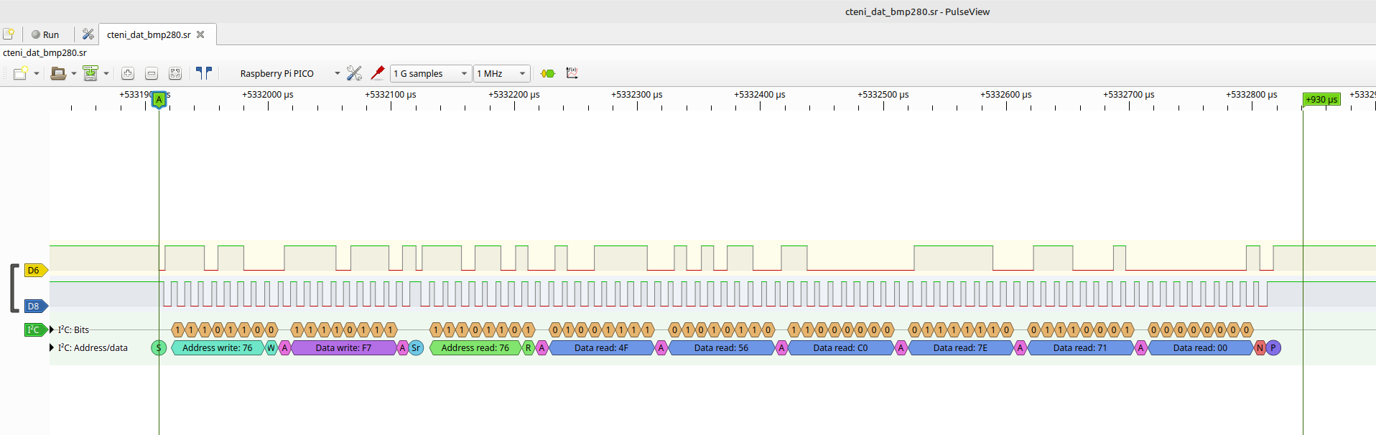Image resolution: width=1376 pixels, height=435 pixels.
Task: Click the D6 channel label
Action: click(34, 271)
